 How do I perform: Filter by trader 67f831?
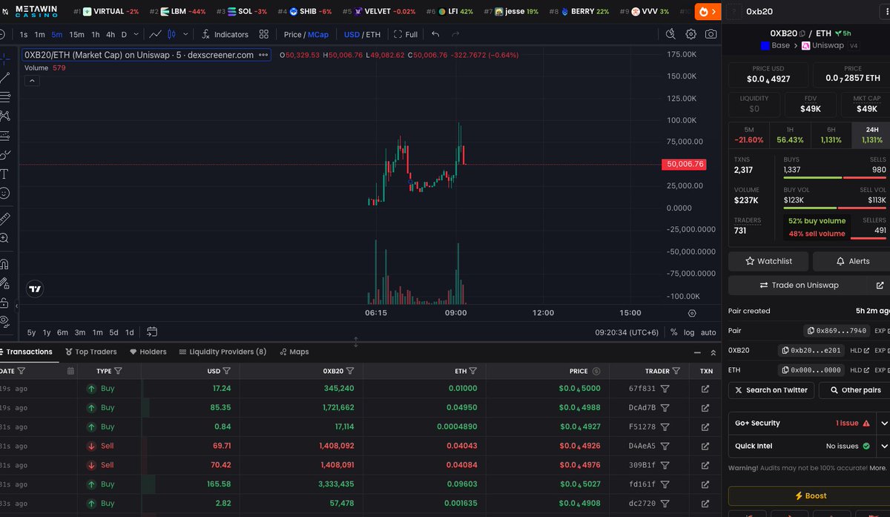(665, 388)
